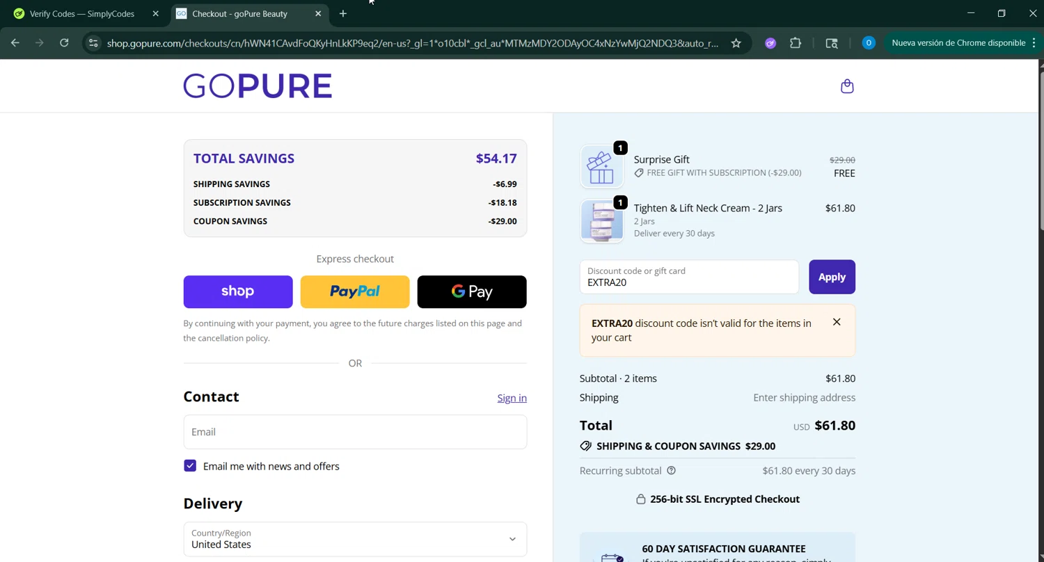Click the discount code input field
Image resolution: width=1044 pixels, height=562 pixels.
click(x=689, y=277)
